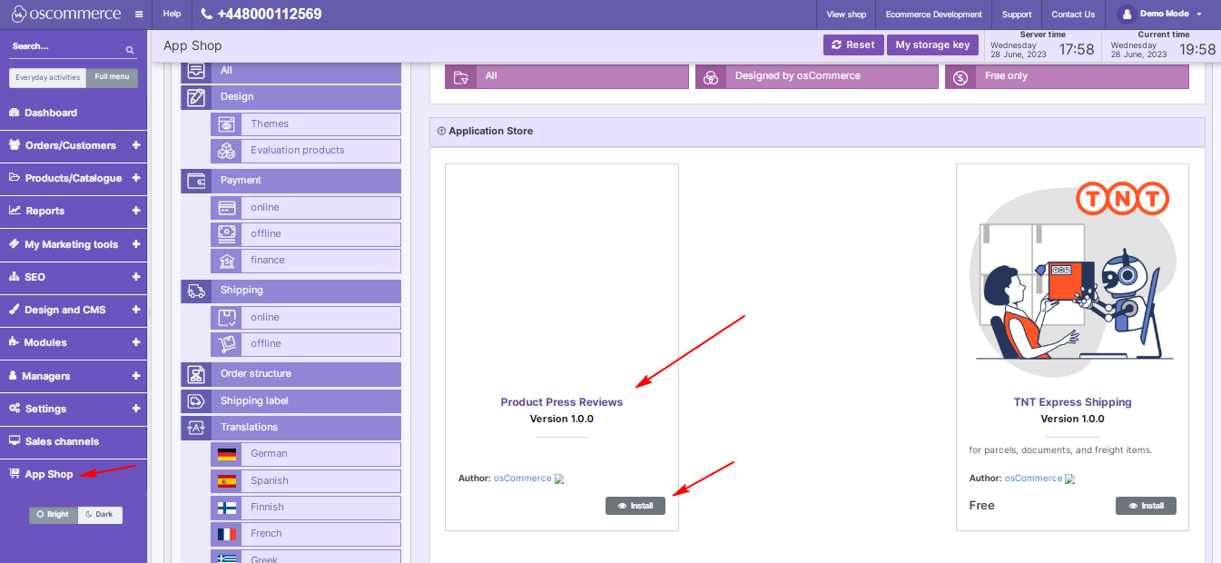Select the Finnish flag icon
Screen dimensions: 1221x563
pos(226,508)
